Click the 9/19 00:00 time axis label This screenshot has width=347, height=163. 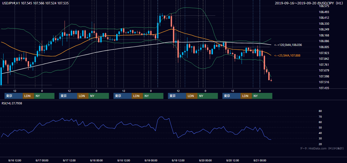coord(151,160)
